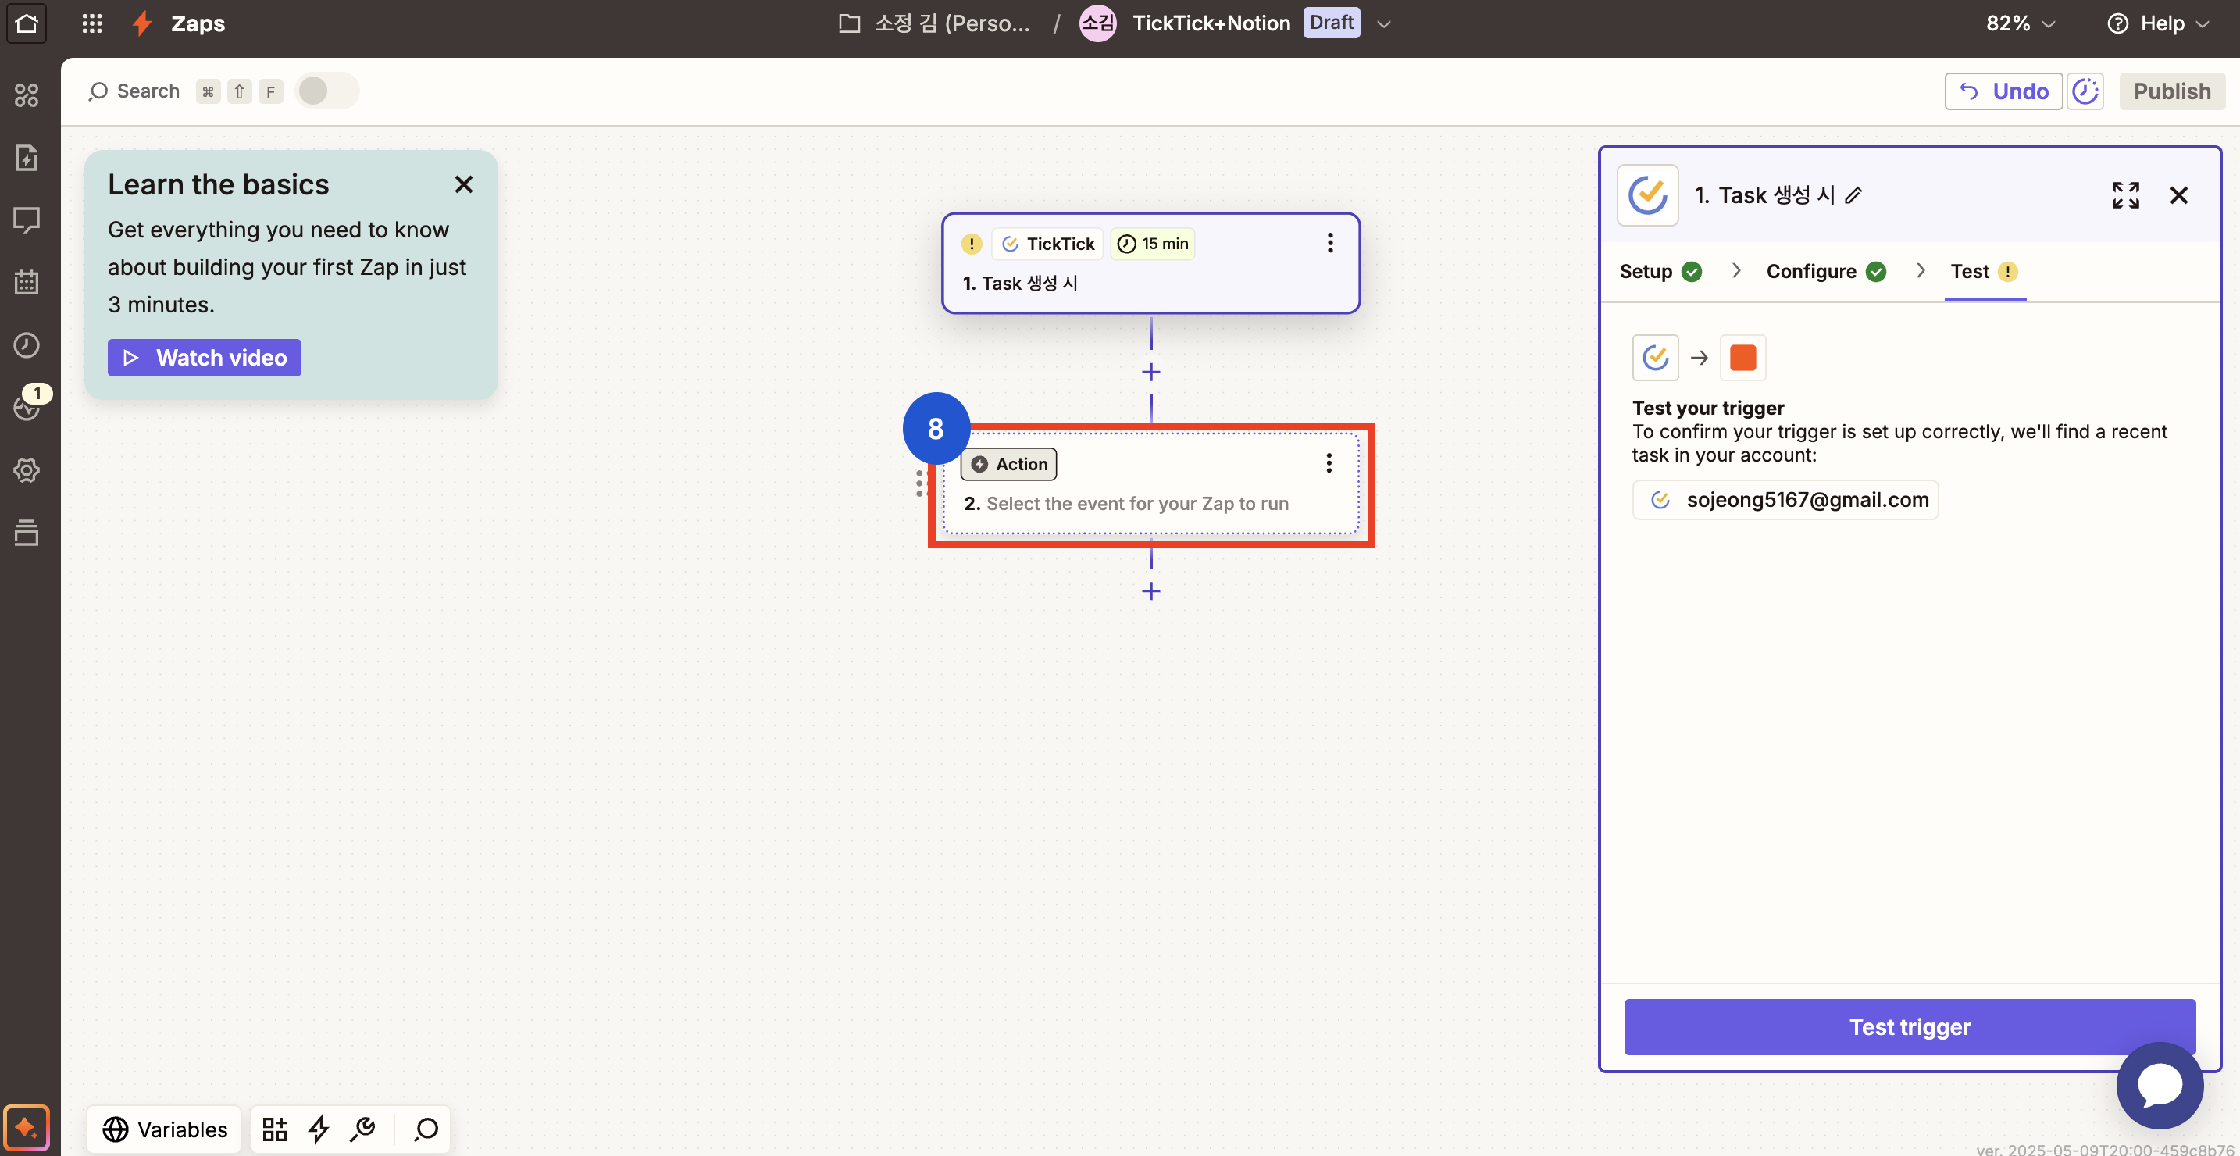
Task: Open the Help dropdown menu
Action: (x=2158, y=23)
